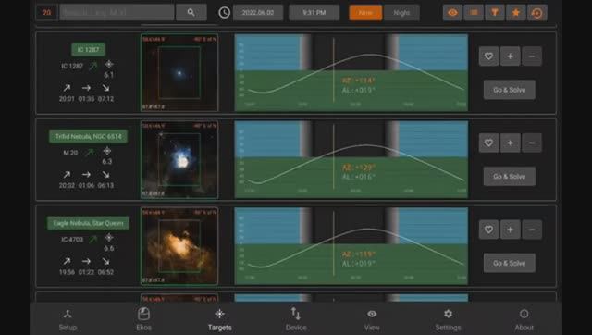Open the About tab

(524, 320)
